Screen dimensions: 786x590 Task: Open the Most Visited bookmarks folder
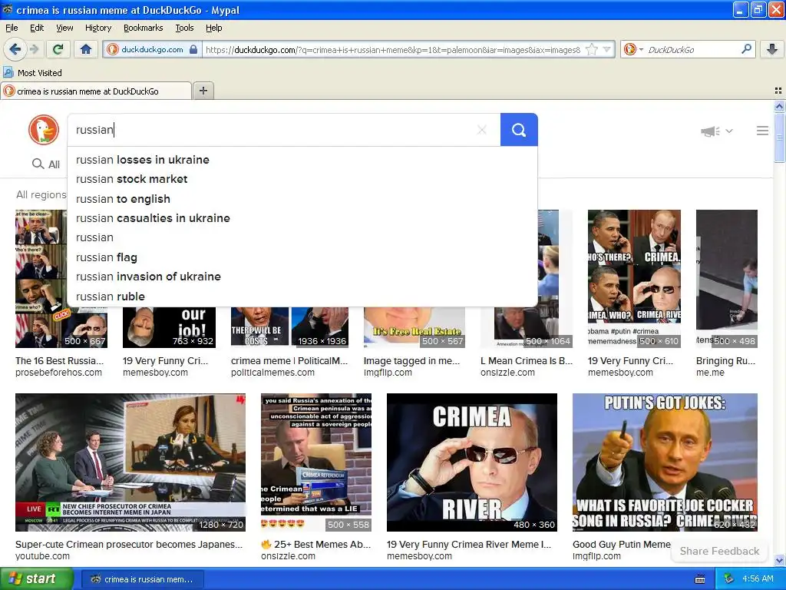pos(33,73)
